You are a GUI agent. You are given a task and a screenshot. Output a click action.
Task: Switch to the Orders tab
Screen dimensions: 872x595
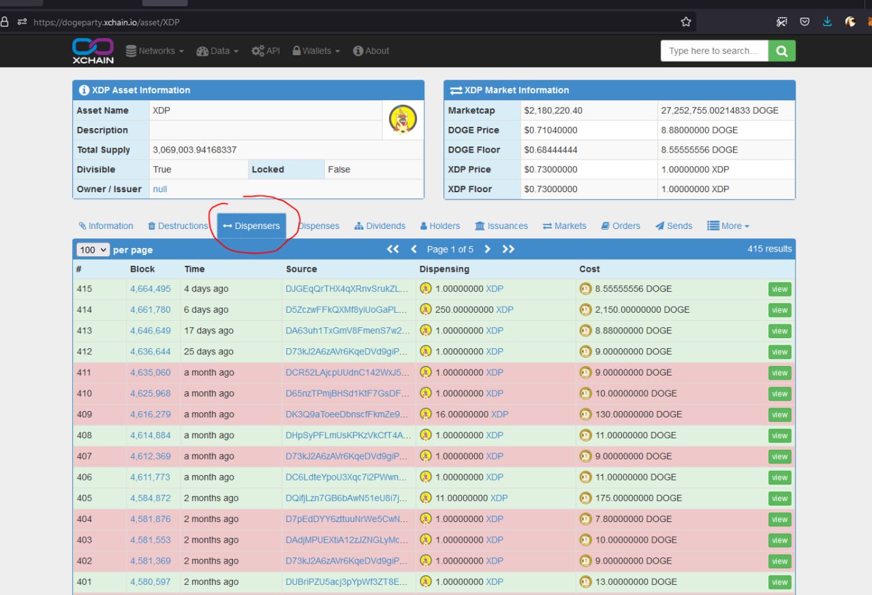click(621, 226)
